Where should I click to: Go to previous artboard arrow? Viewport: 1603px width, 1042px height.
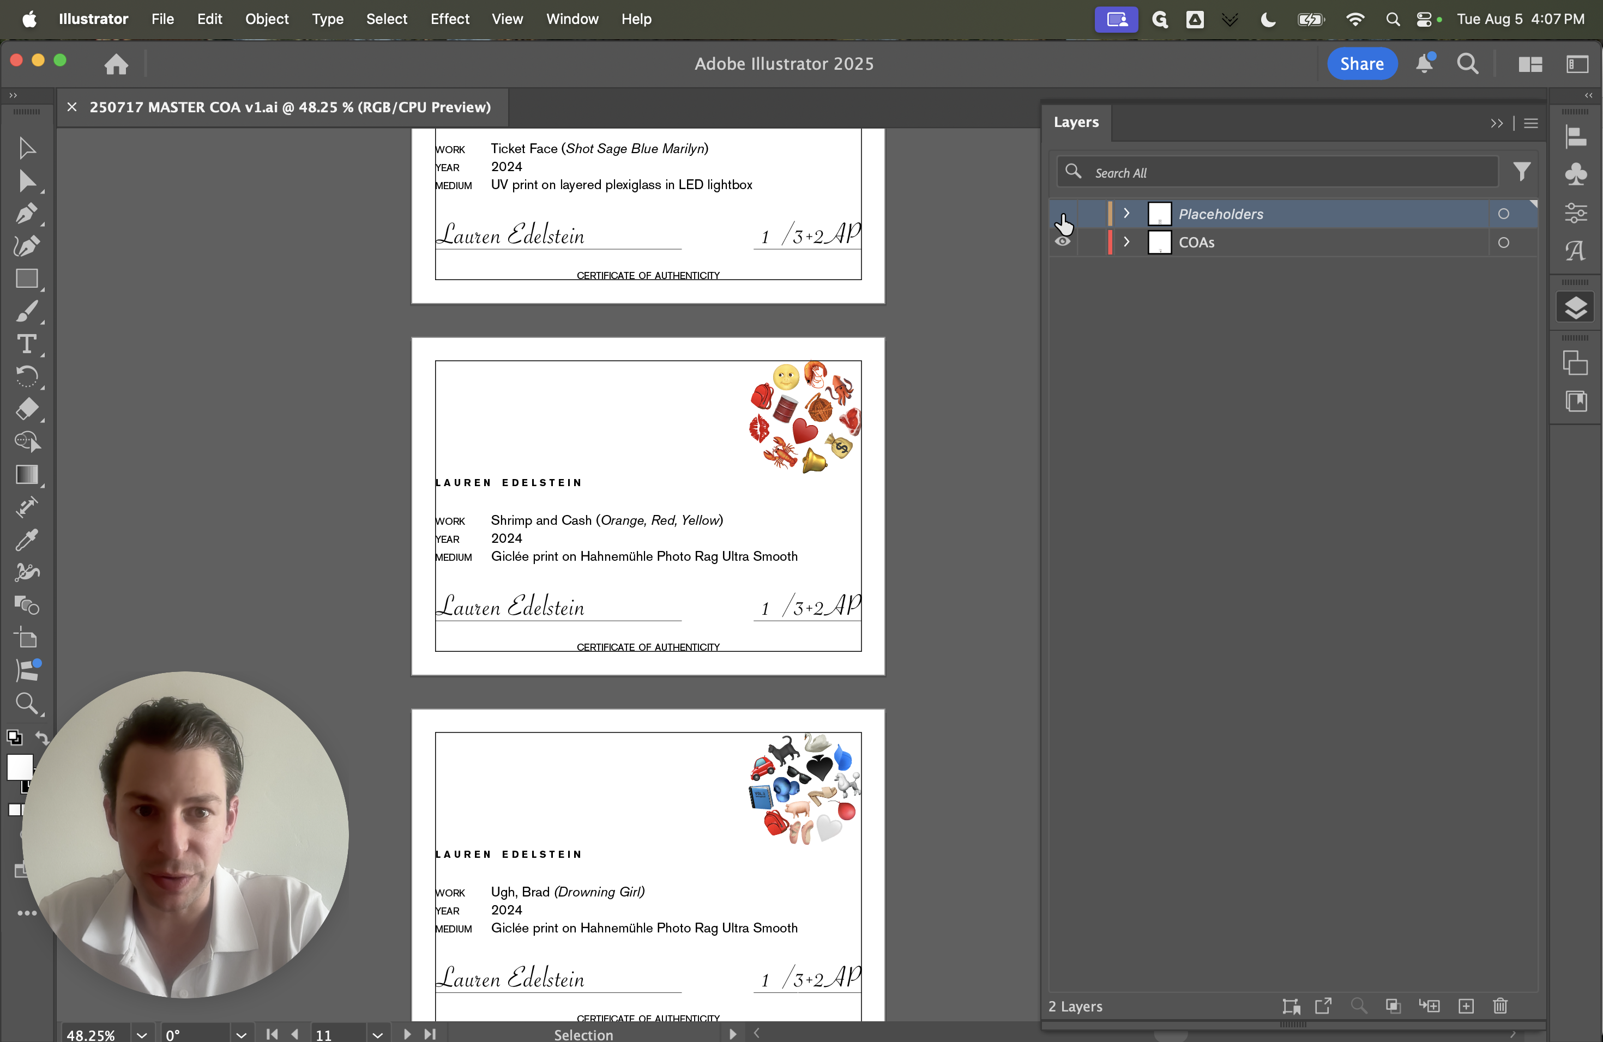pos(294,1034)
